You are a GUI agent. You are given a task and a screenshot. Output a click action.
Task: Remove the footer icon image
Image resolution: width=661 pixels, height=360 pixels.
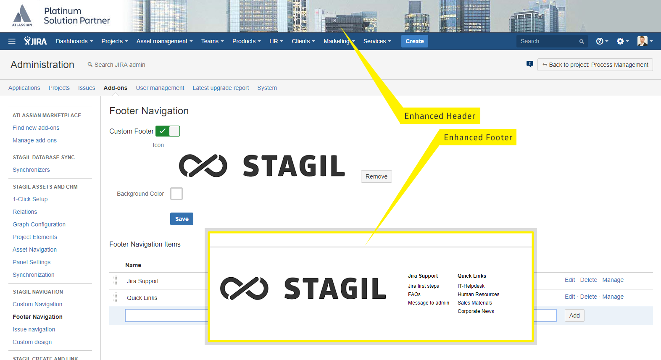tap(377, 176)
